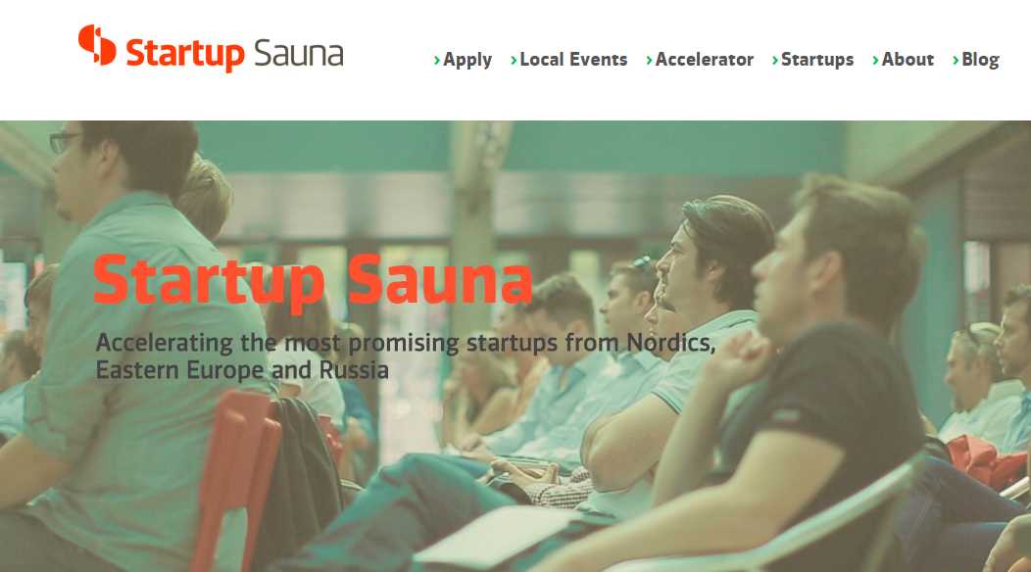Screen dimensions: 1031x572
Task: Click the green chevron next to About
Action: [876, 61]
